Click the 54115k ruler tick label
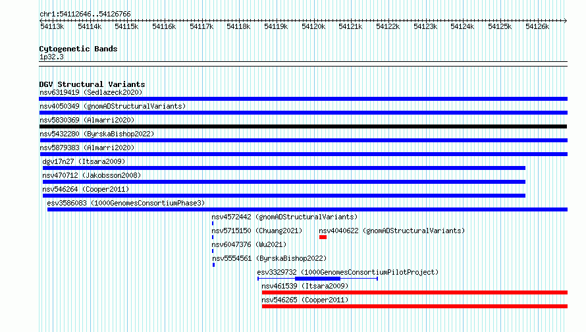The width and height of the screenshot is (586, 332). (126, 26)
